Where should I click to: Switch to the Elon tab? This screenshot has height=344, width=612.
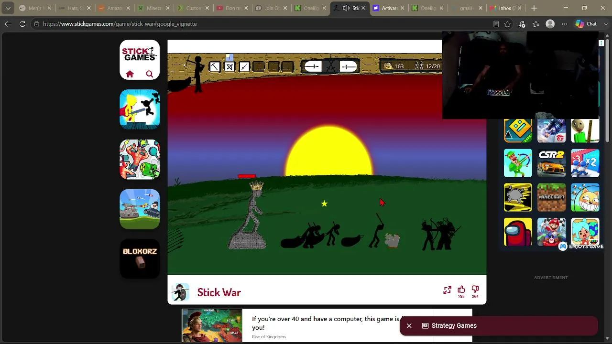(232, 8)
